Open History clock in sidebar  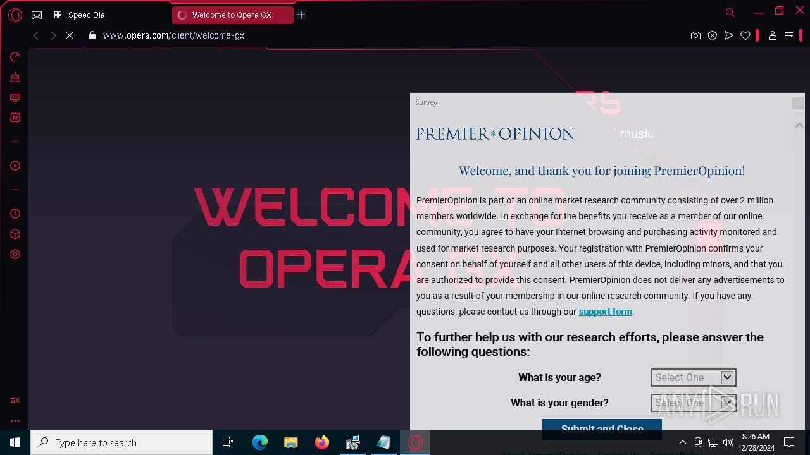tap(15, 214)
